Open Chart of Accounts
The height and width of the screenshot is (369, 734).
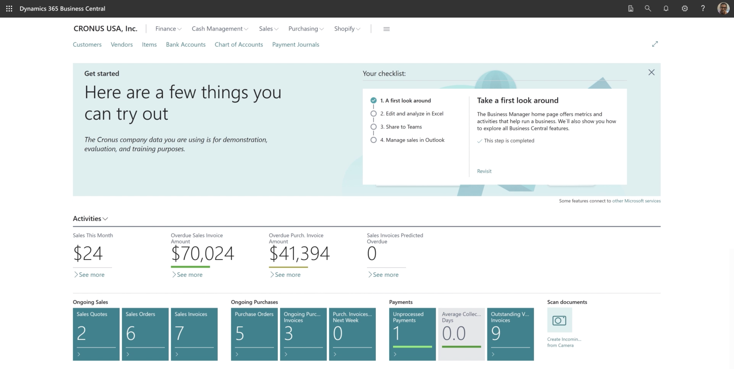pos(239,44)
